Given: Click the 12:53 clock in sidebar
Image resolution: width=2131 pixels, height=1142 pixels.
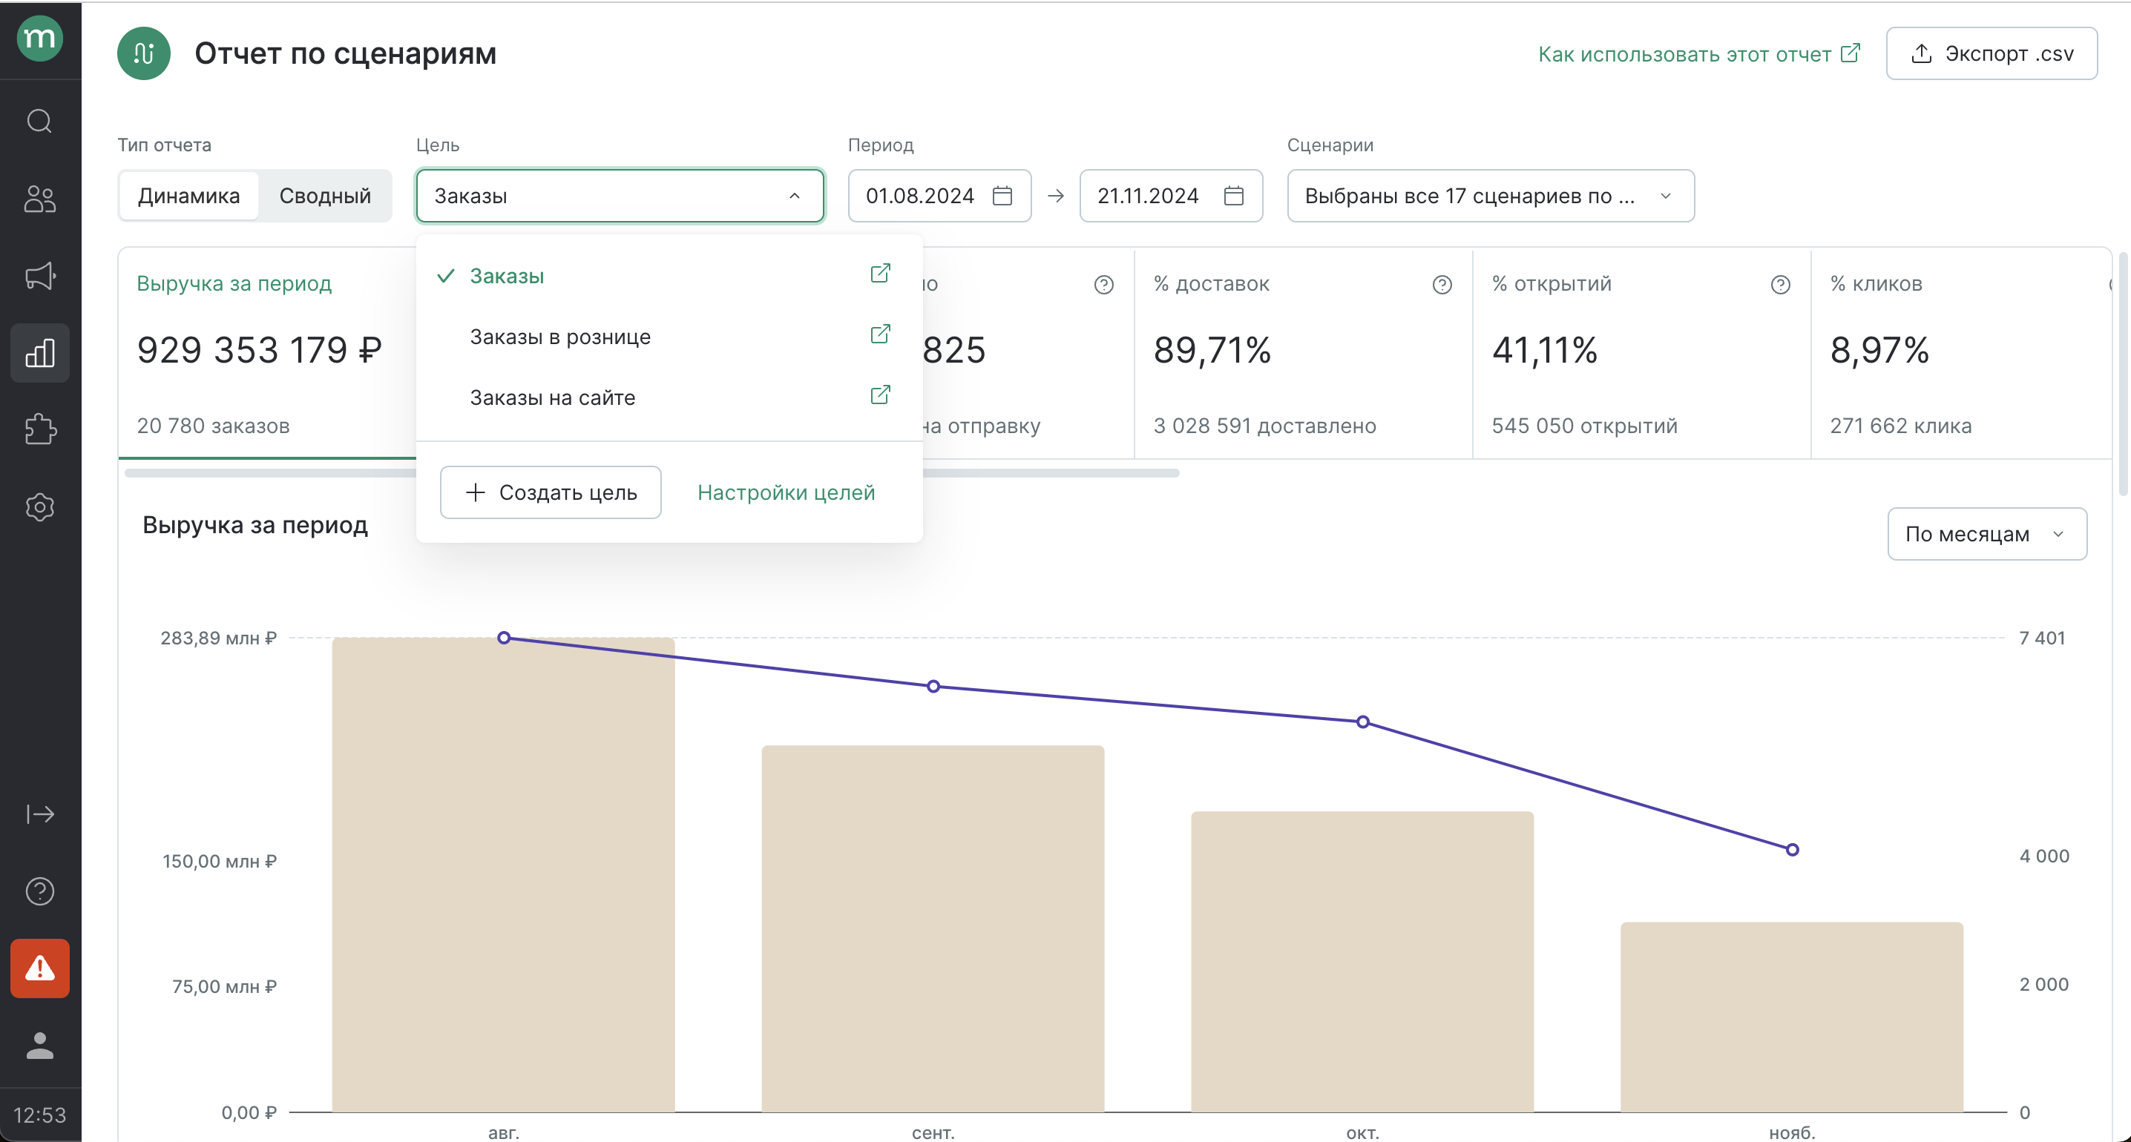Looking at the screenshot, I should pos(40,1115).
